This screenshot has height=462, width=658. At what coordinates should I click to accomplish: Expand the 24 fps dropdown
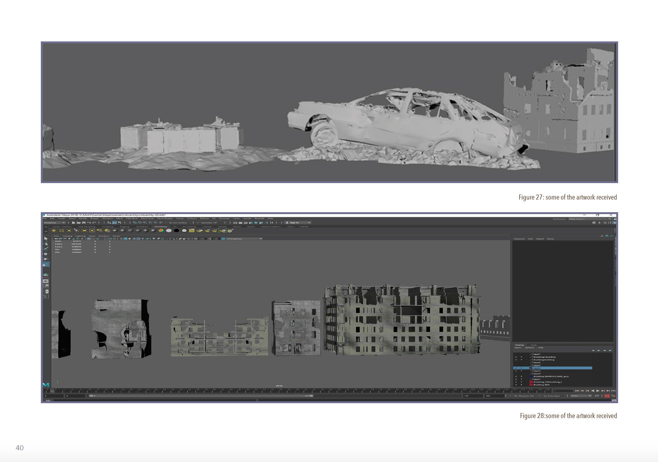click(589, 396)
